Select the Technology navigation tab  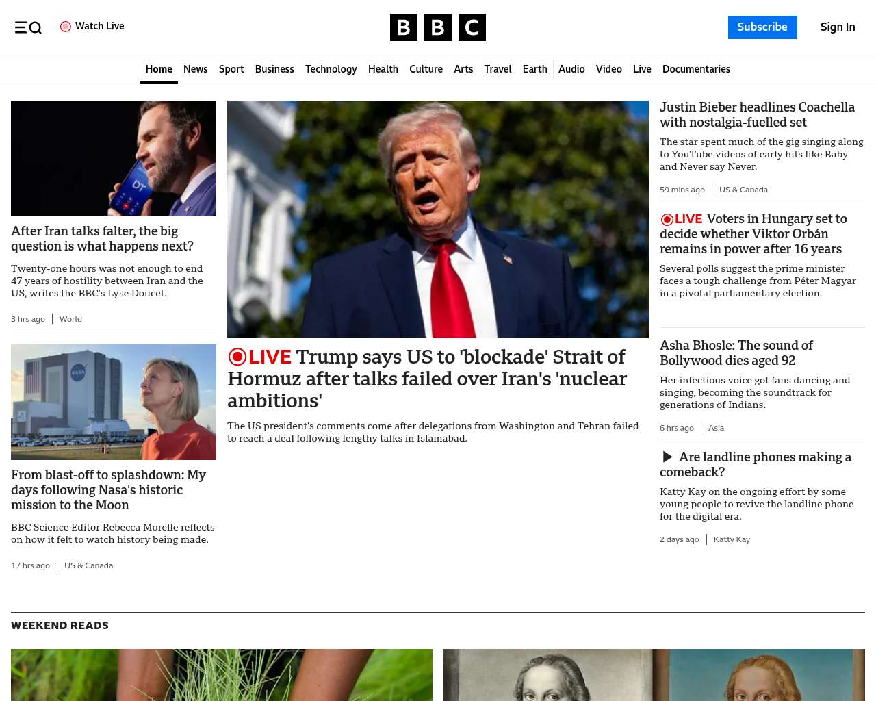[x=331, y=69]
